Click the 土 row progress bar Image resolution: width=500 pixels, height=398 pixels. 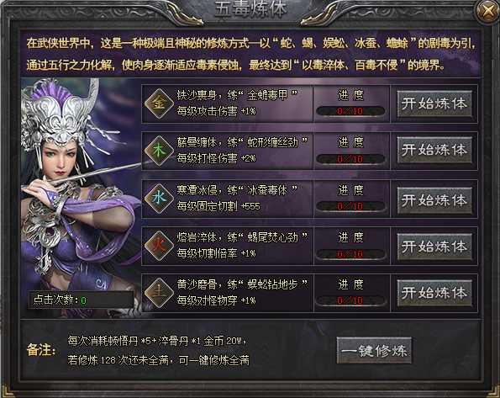[350, 300]
